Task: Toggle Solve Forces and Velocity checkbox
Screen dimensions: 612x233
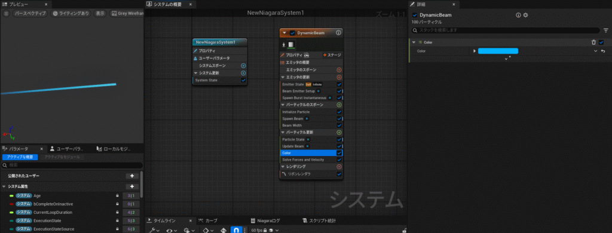Action: [x=339, y=160]
